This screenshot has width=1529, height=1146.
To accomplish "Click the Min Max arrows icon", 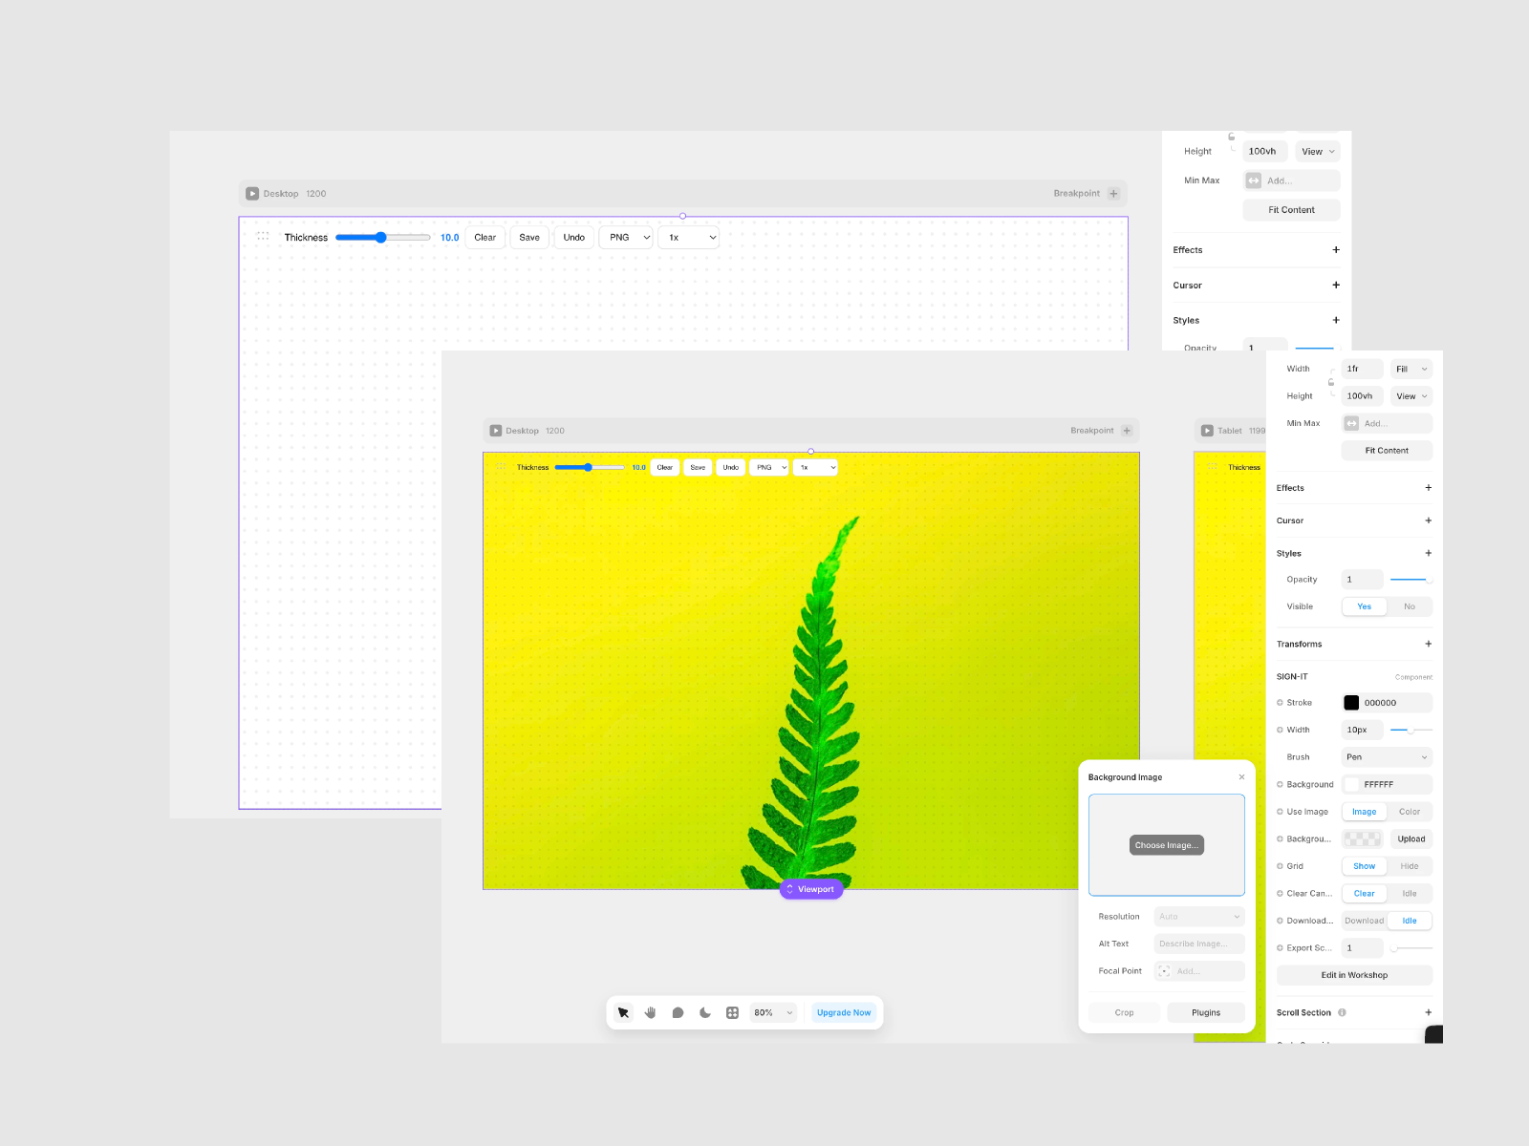I will (x=1351, y=423).
